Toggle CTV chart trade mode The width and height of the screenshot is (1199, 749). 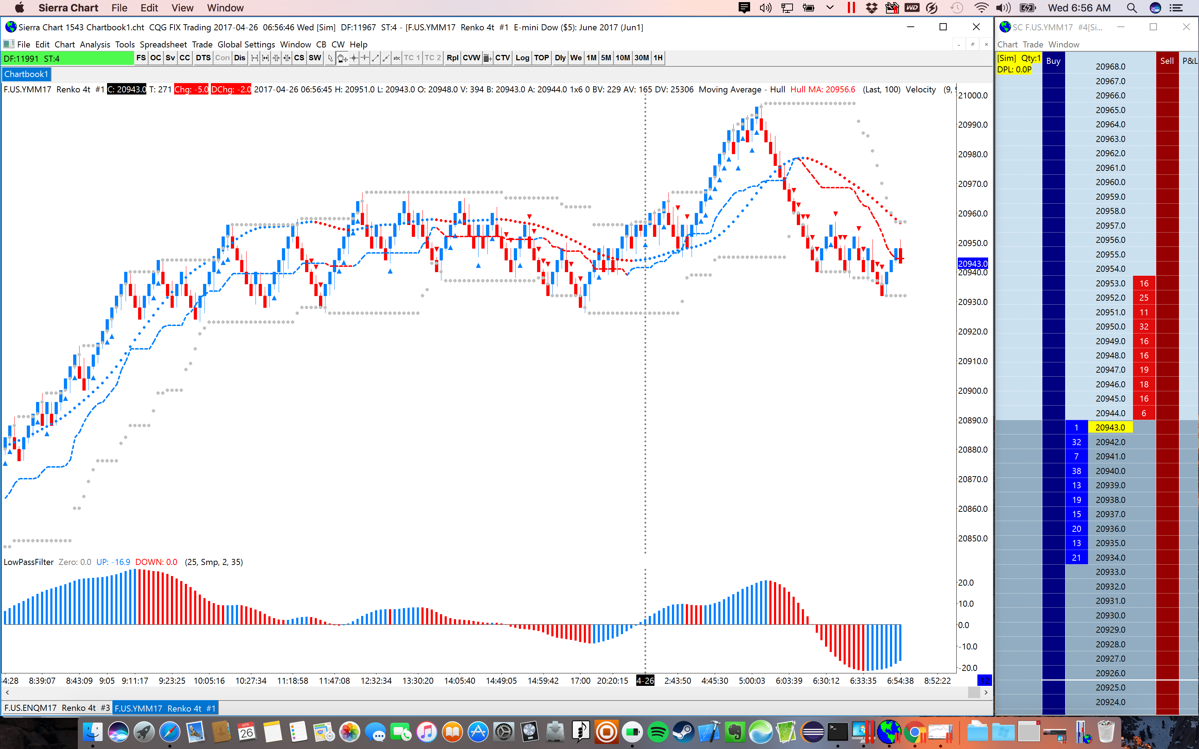[502, 58]
